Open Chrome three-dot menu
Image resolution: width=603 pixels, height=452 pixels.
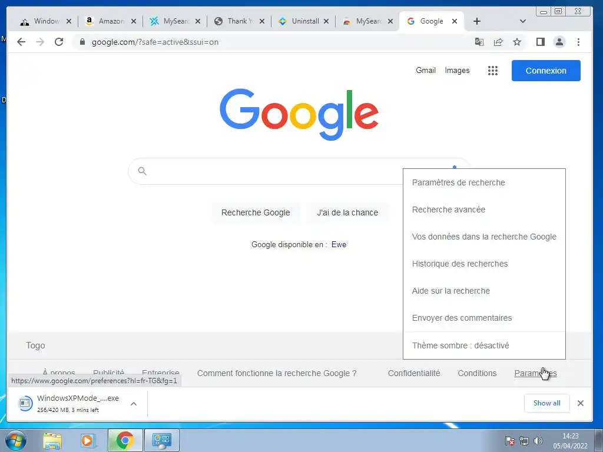578,42
